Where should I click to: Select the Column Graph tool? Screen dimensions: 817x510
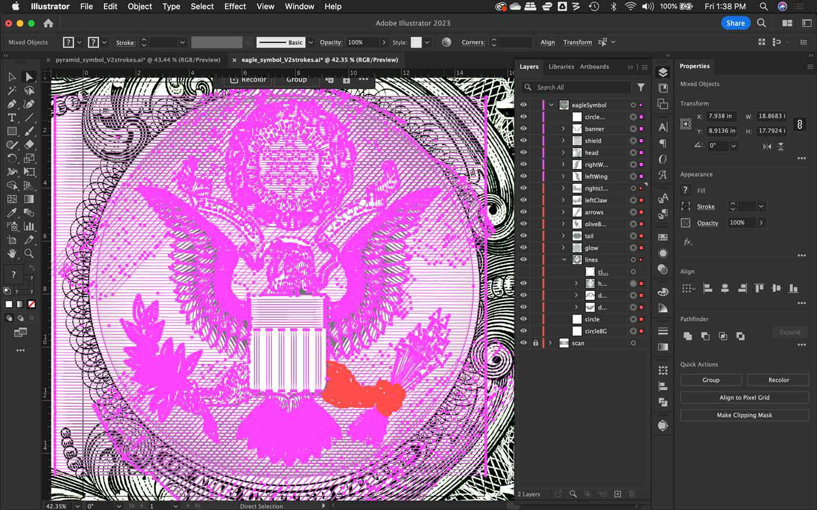pyautogui.click(x=29, y=226)
